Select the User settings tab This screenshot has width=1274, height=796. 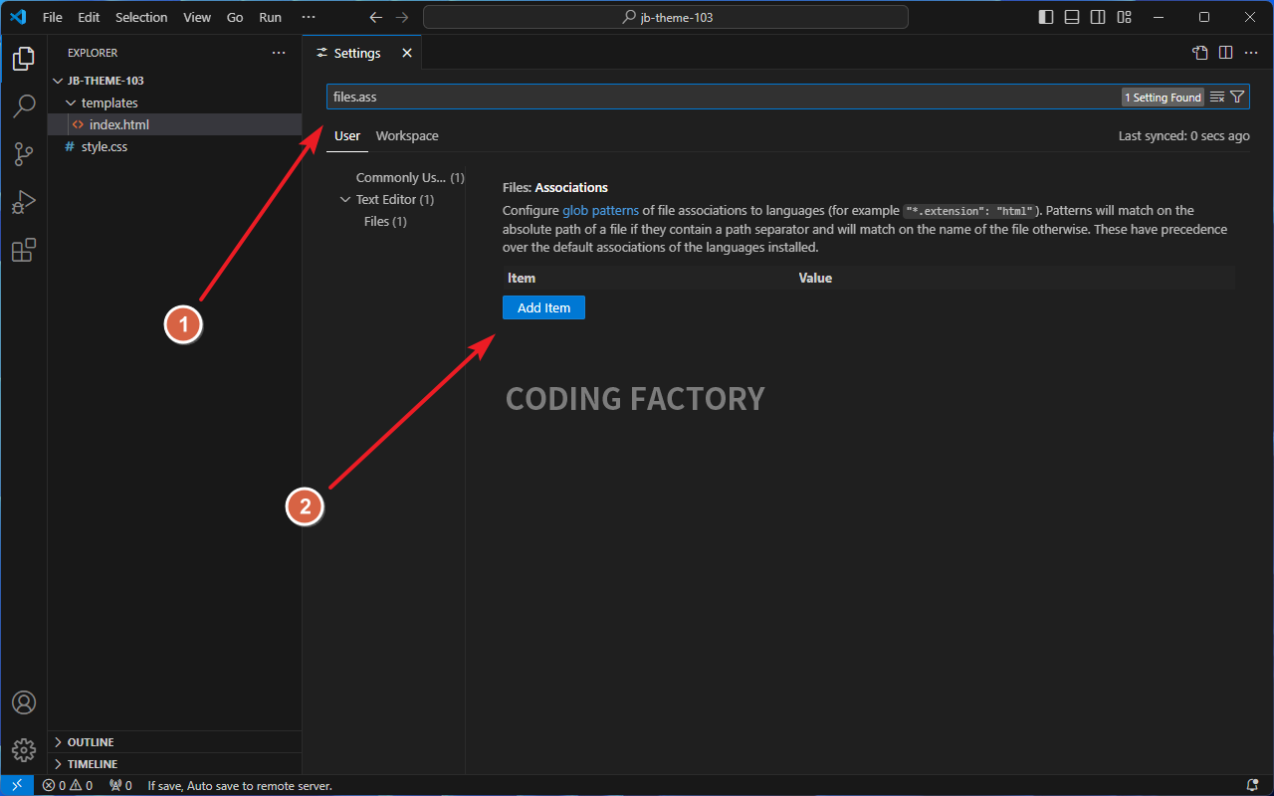(x=347, y=136)
